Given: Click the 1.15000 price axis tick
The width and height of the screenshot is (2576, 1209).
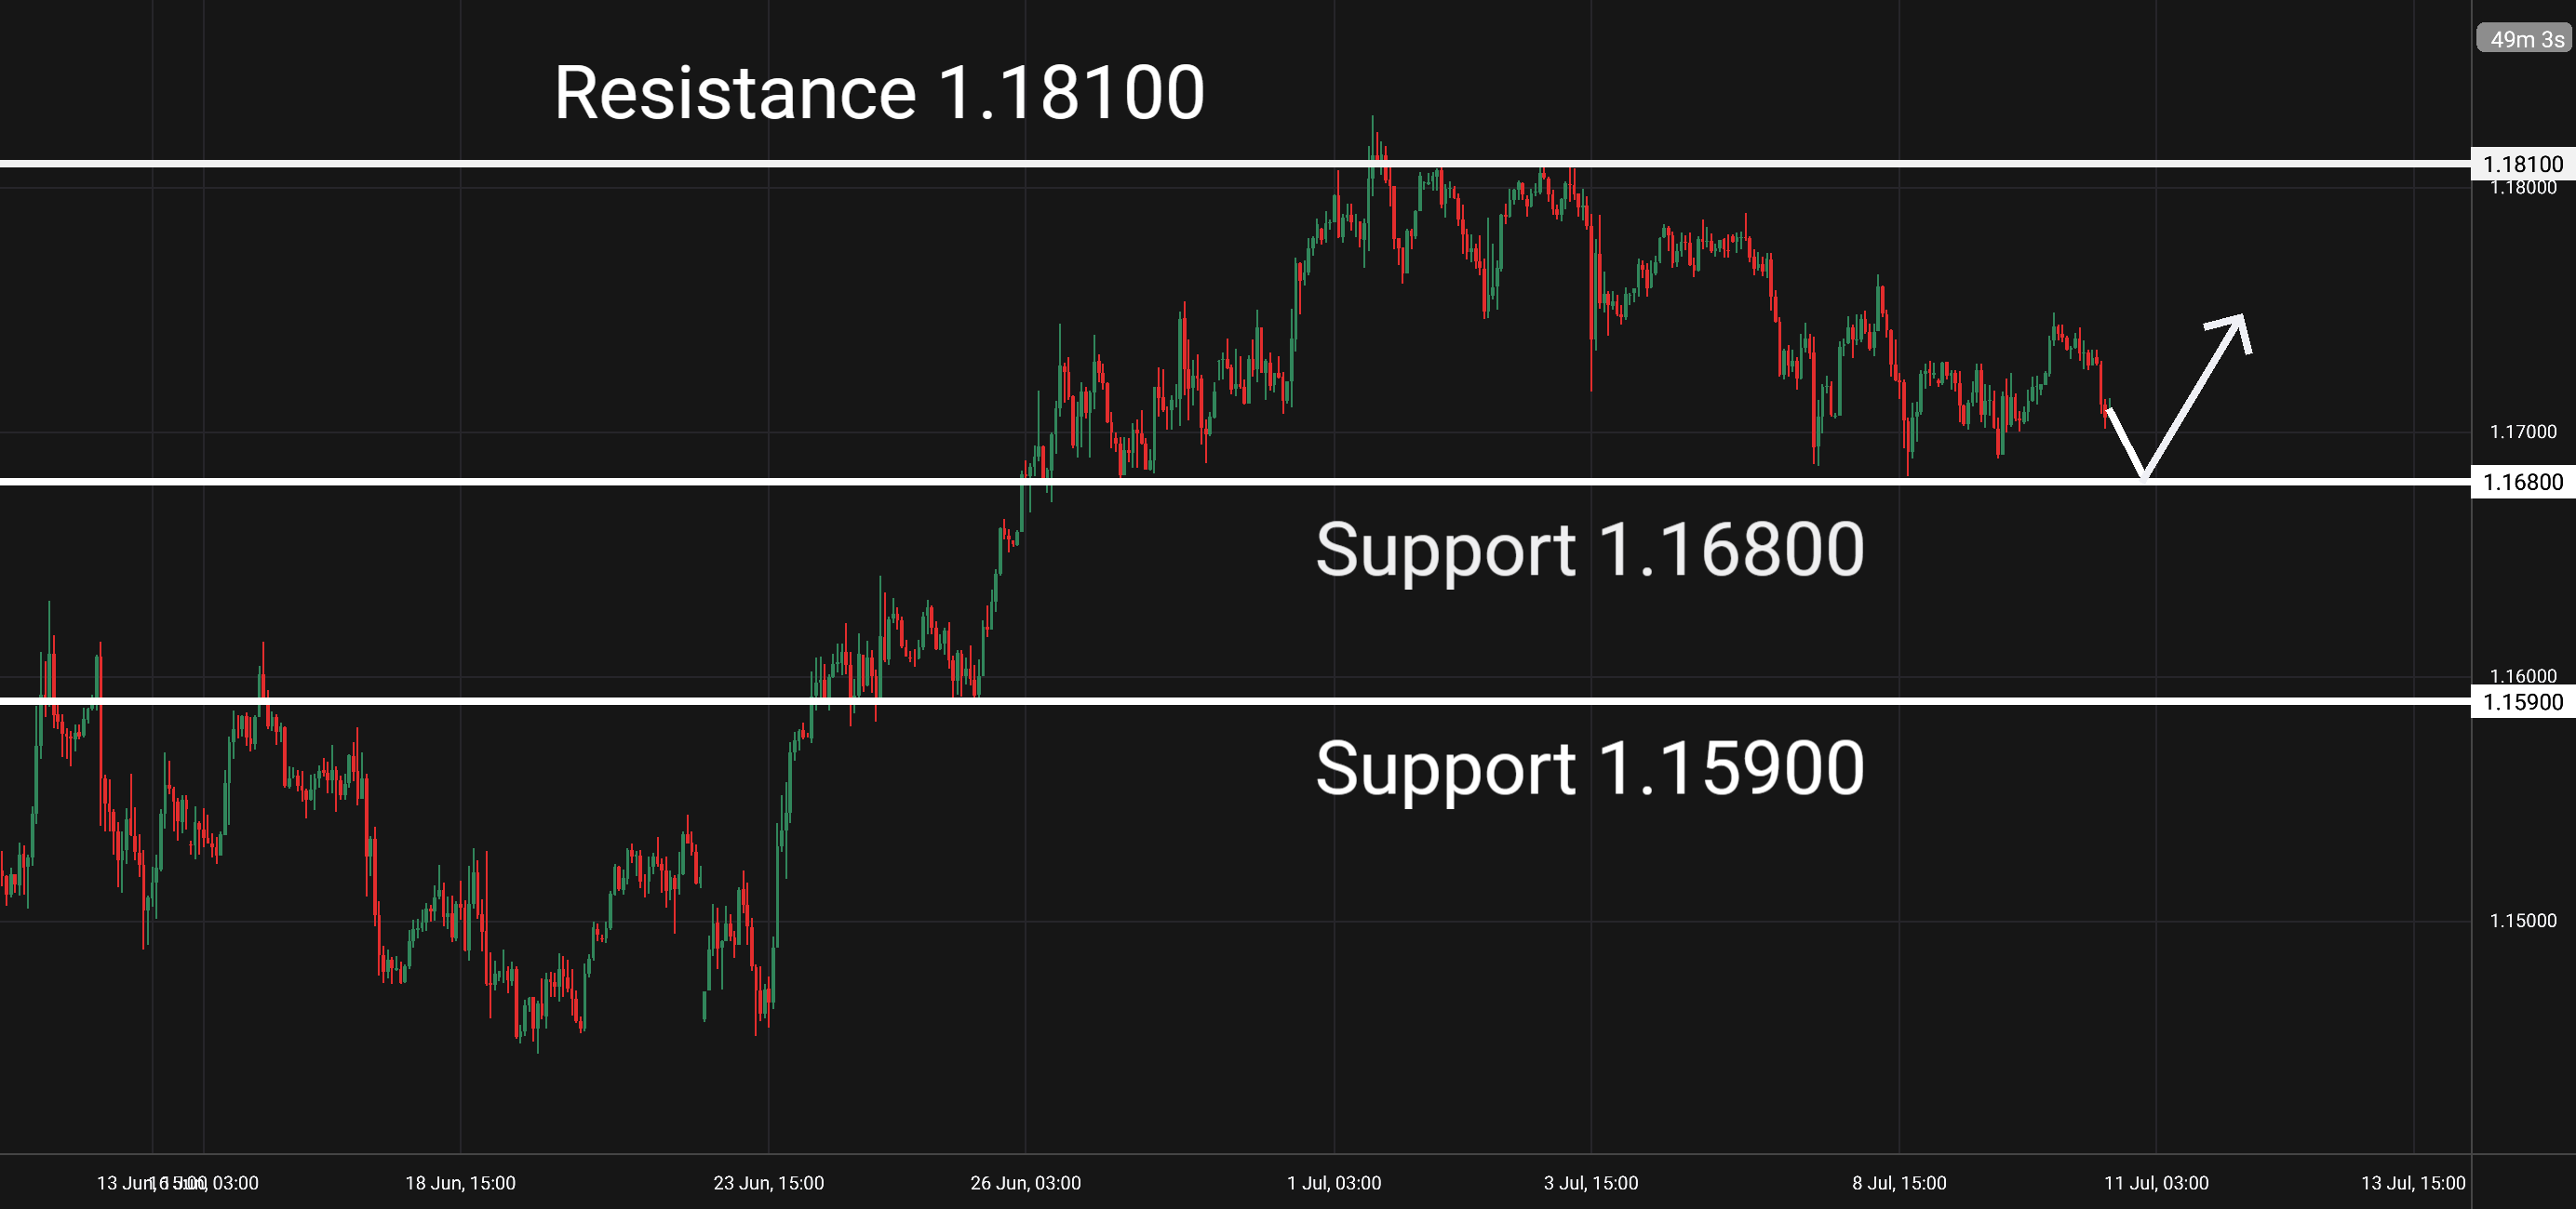Looking at the screenshot, I should (2523, 921).
